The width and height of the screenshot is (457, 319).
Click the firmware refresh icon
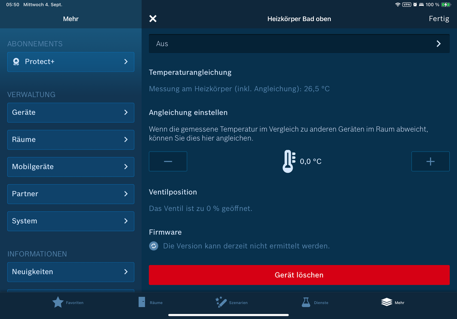pyautogui.click(x=154, y=246)
